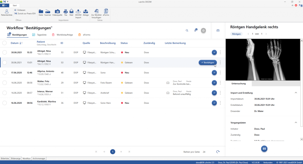Open the Scanner import tool
Viewport: 303px width, 164px height.
[48, 12]
